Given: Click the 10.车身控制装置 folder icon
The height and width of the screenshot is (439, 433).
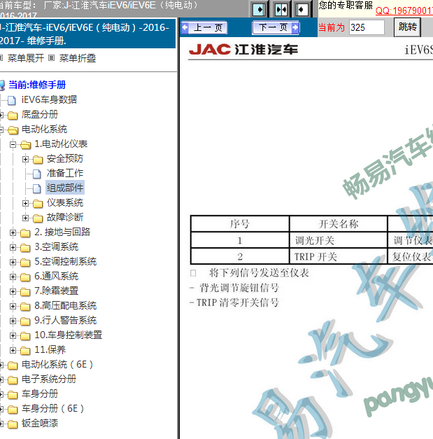Looking at the screenshot, I should (x=25, y=336).
